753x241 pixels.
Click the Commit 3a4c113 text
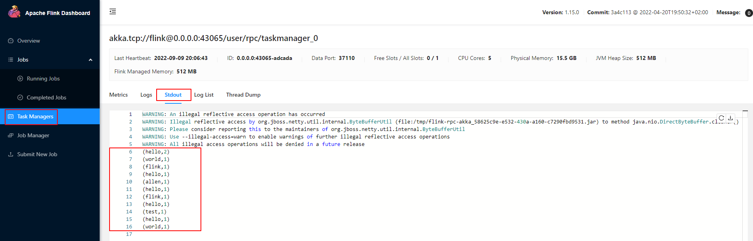[x=647, y=12]
